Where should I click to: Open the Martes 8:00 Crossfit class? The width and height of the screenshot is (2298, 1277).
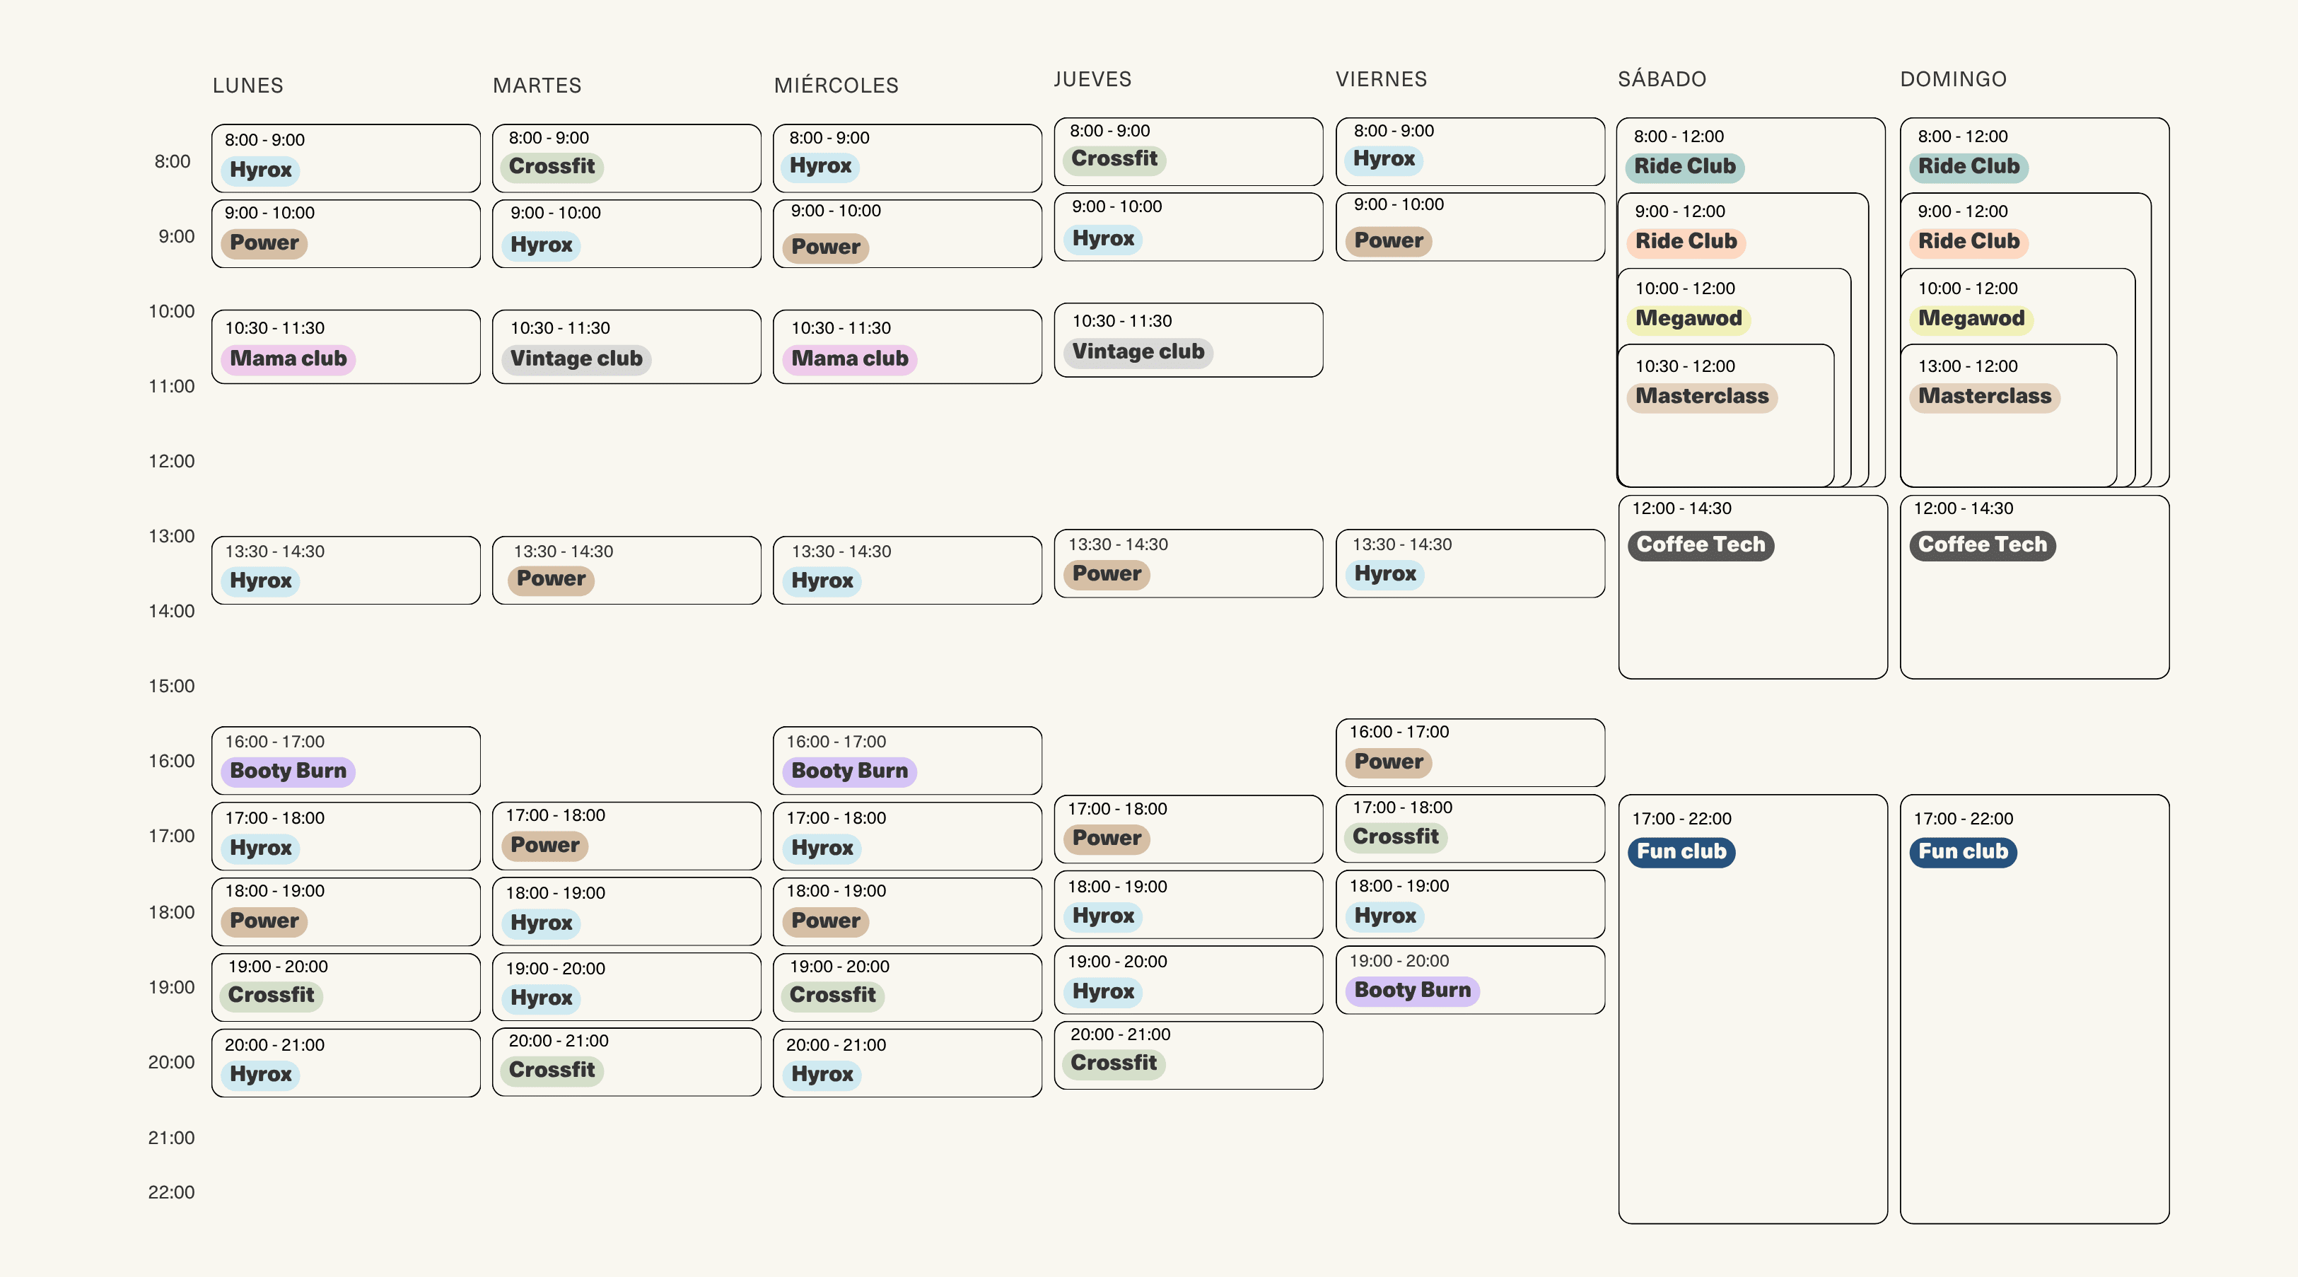point(626,158)
